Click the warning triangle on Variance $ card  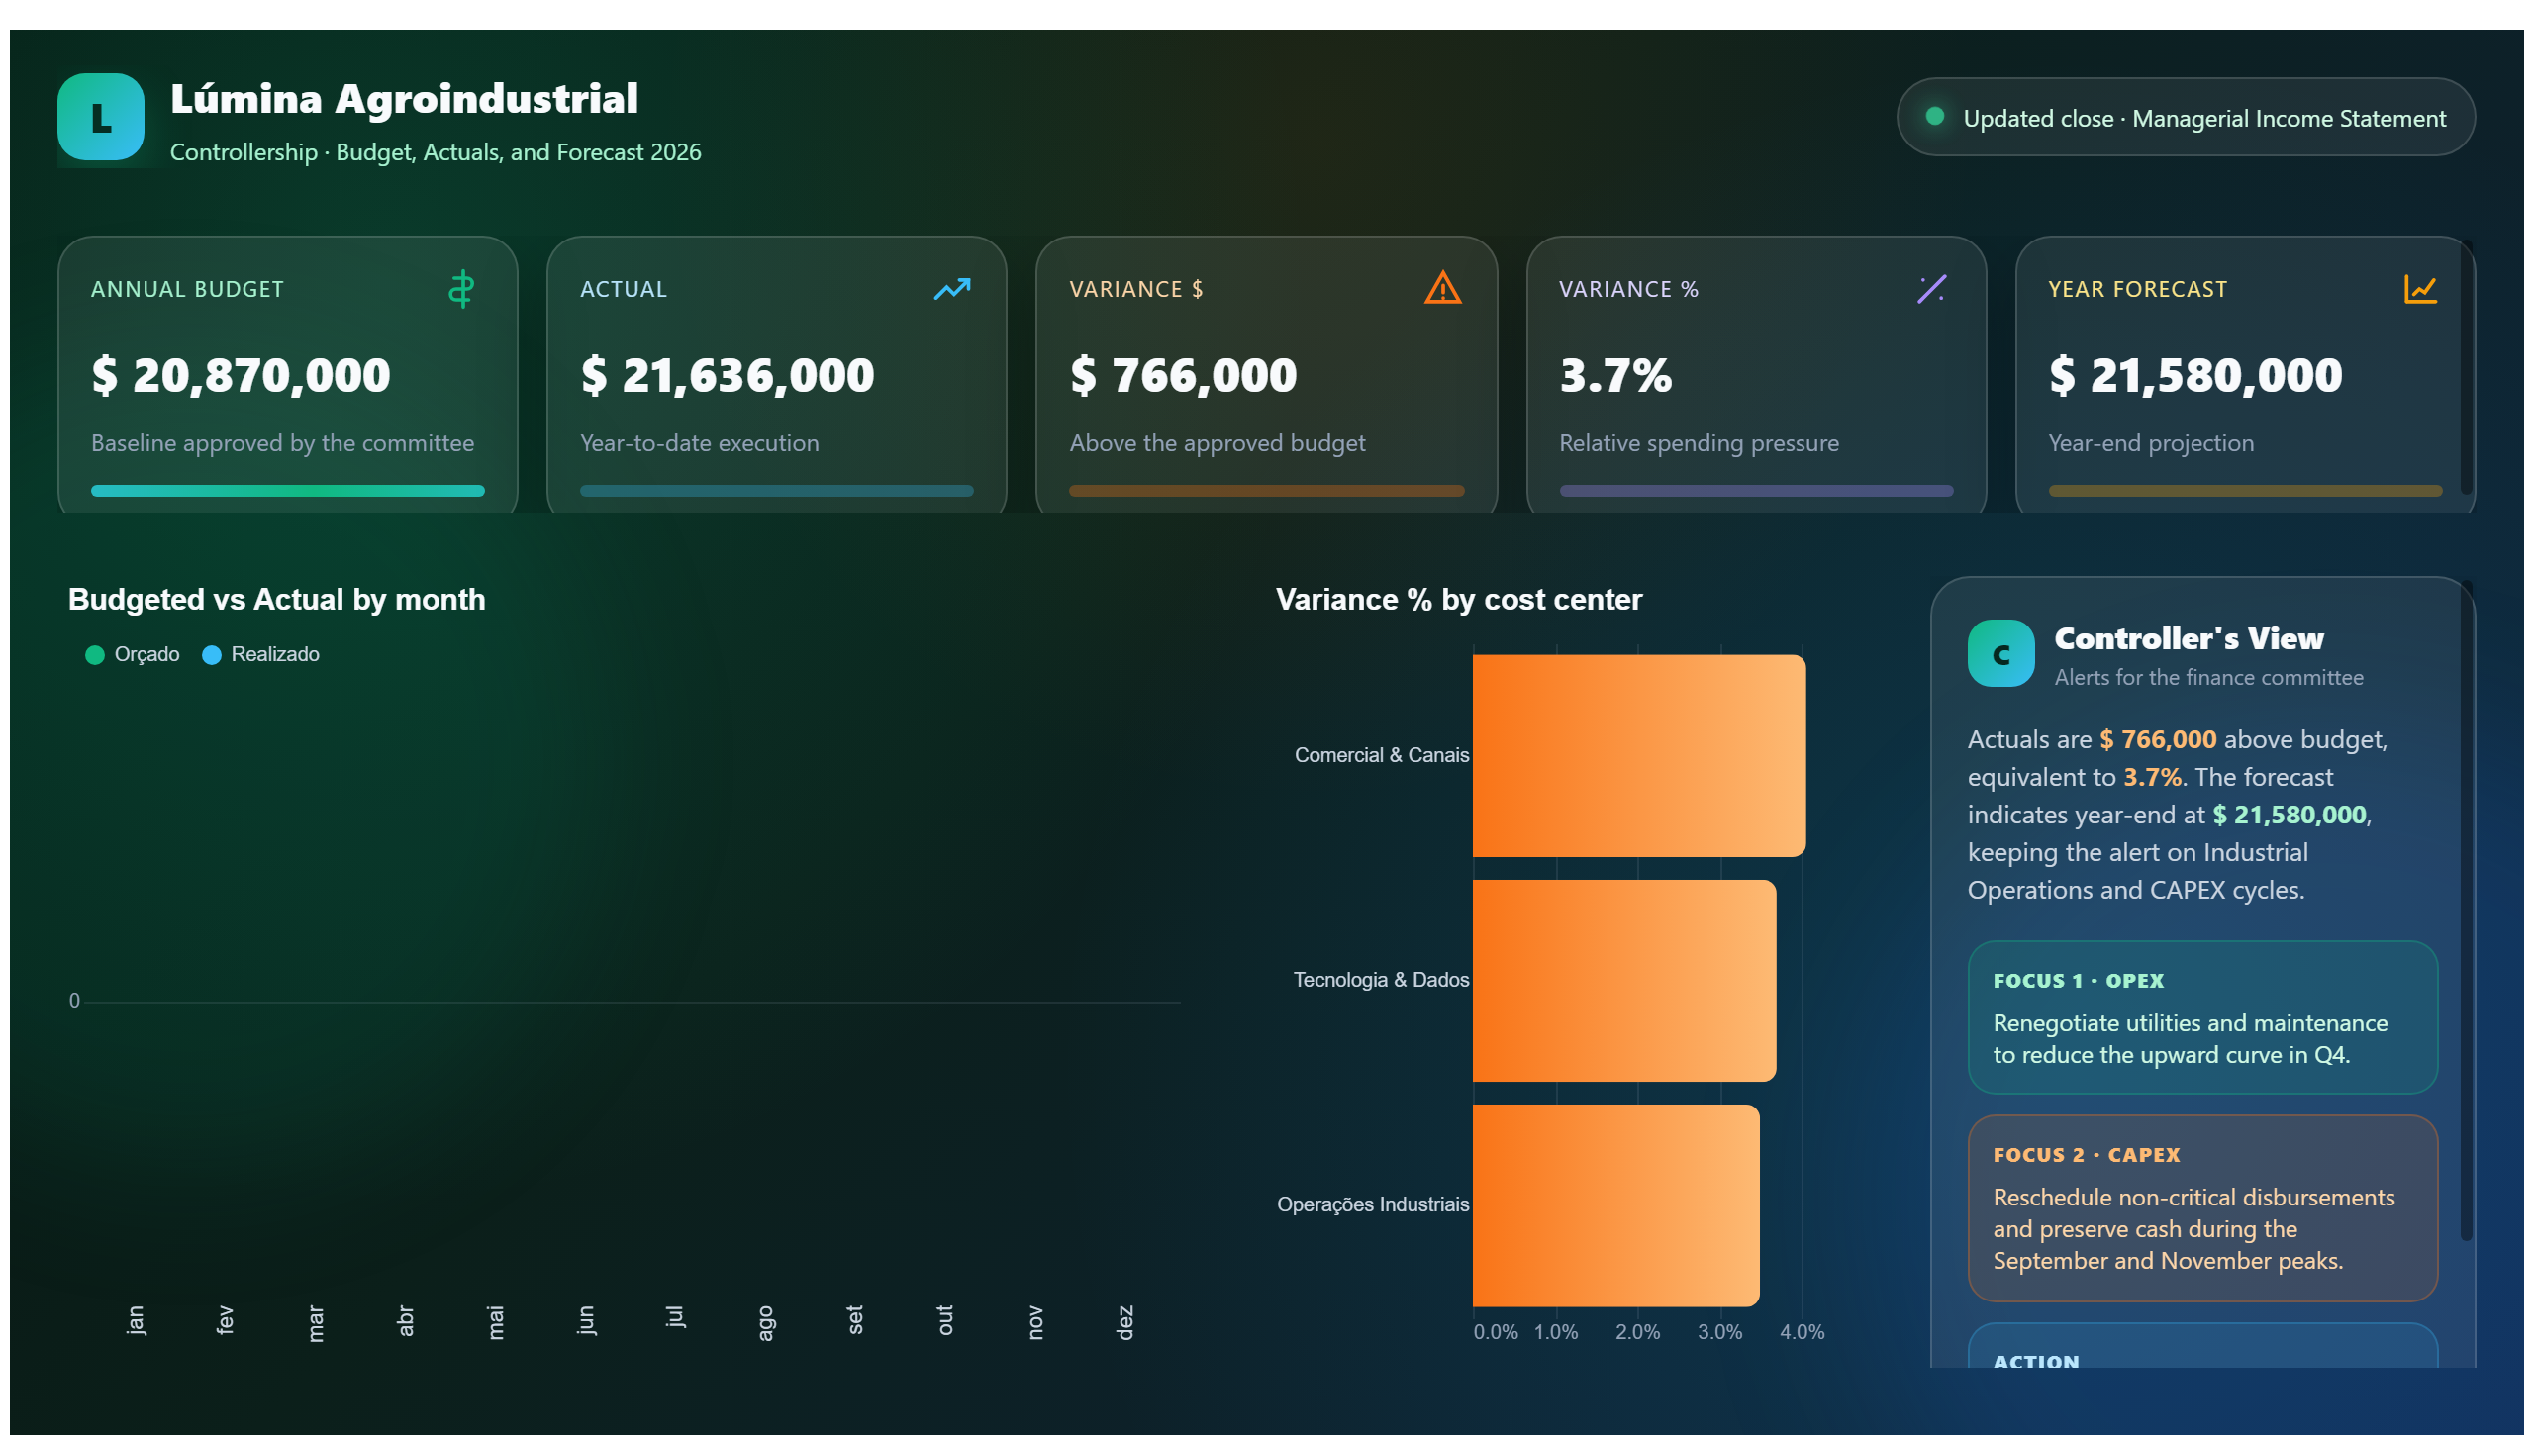(1441, 288)
